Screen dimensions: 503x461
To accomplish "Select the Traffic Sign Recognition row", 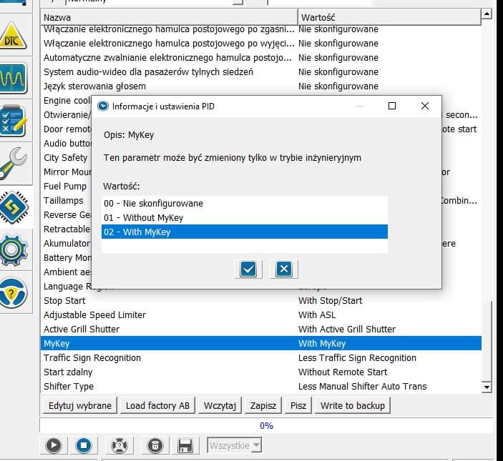I will point(261,358).
